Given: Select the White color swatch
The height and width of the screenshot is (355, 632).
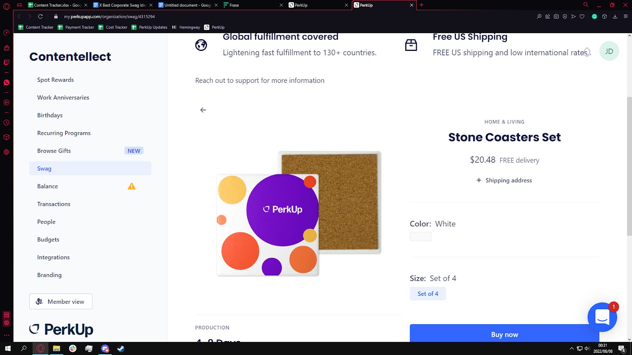Looking at the screenshot, I should pyautogui.click(x=420, y=236).
